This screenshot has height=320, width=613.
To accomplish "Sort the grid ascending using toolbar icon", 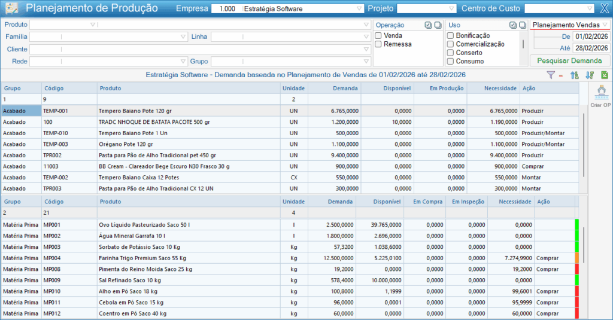I will (575, 75).
